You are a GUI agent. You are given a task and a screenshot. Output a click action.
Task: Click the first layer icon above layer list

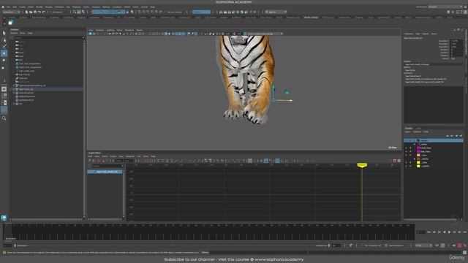[448, 136]
